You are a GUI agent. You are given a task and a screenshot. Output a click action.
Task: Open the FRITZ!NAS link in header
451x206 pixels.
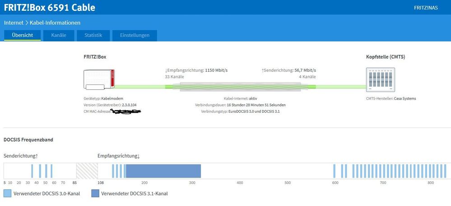(x=426, y=8)
